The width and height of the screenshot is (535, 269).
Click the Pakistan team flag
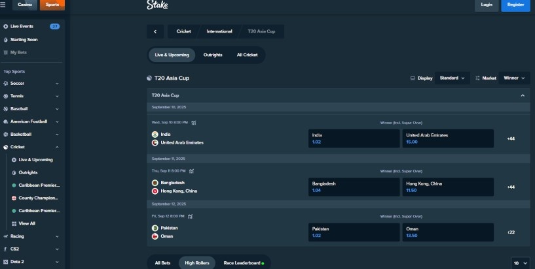coord(155,228)
